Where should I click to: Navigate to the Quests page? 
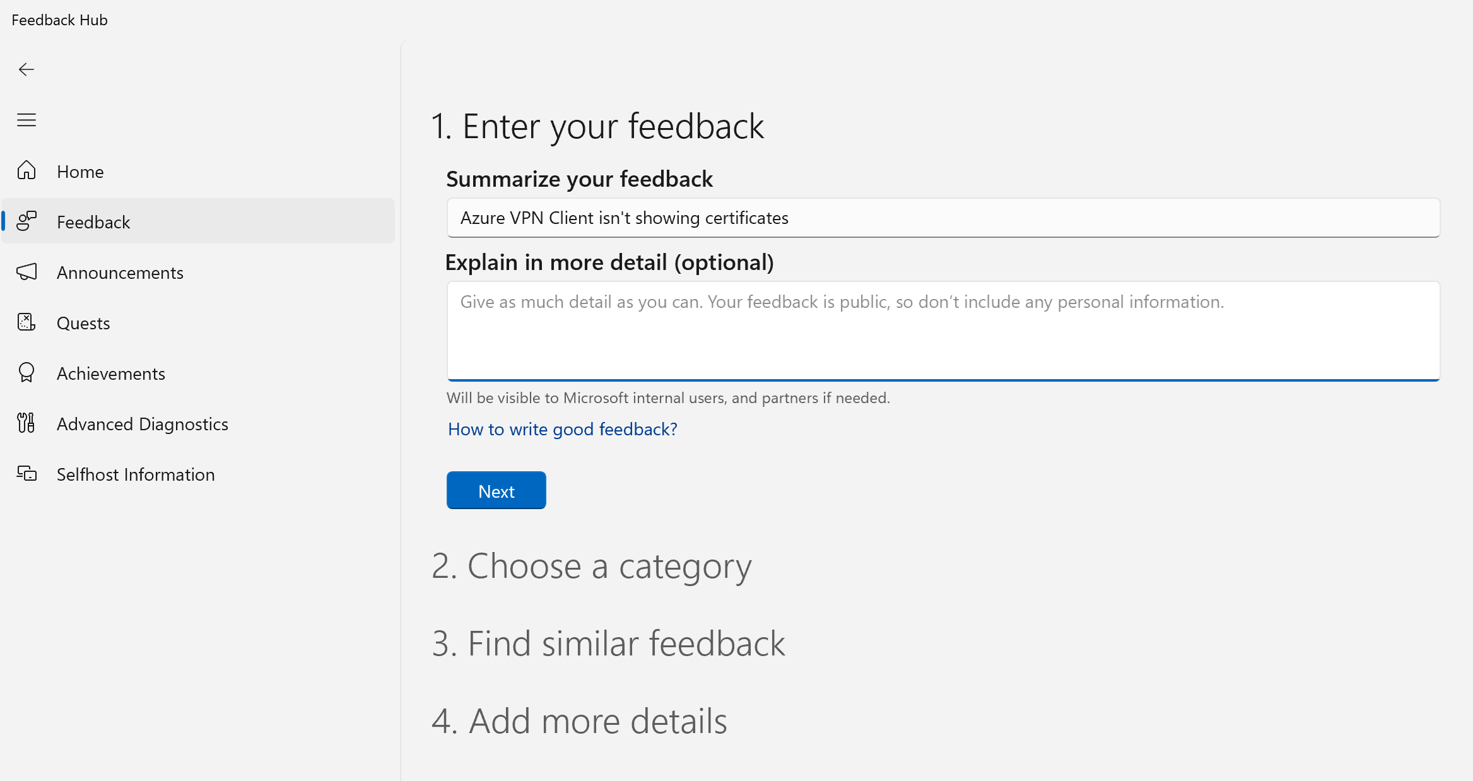(83, 322)
